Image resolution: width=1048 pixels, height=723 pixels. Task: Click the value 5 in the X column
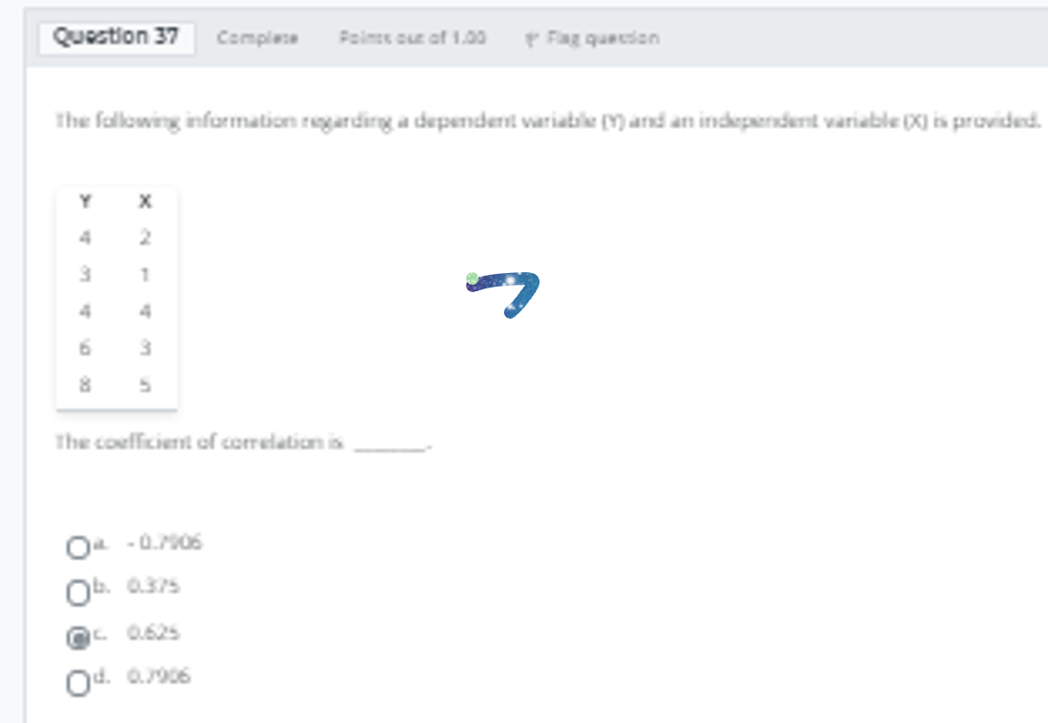(143, 384)
